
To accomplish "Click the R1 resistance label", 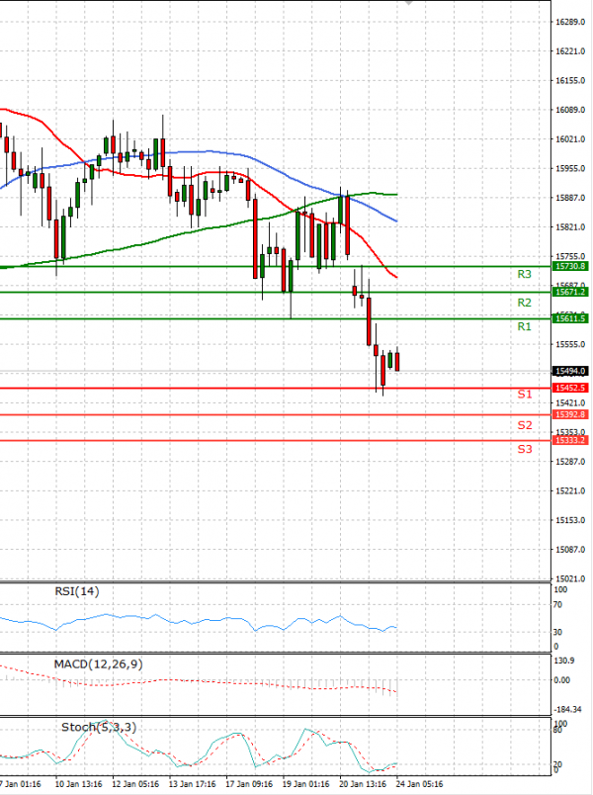I will pos(524,326).
